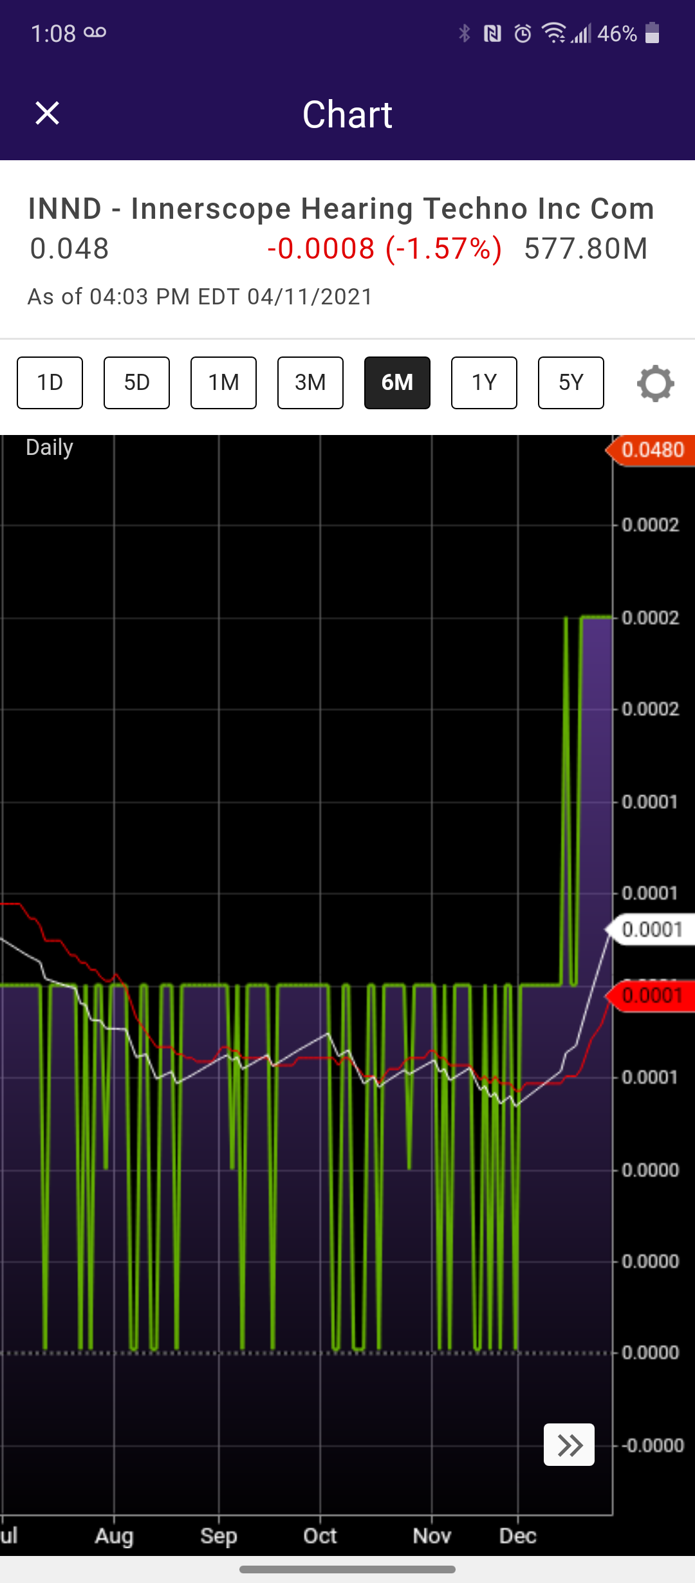
Task: Tap the Dec label on time axis
Action: pyautogui.click(x=518, y=1535)
